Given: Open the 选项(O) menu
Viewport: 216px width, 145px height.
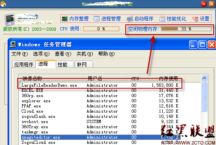Looking at the screenshot, I should (x=41, y=54).
